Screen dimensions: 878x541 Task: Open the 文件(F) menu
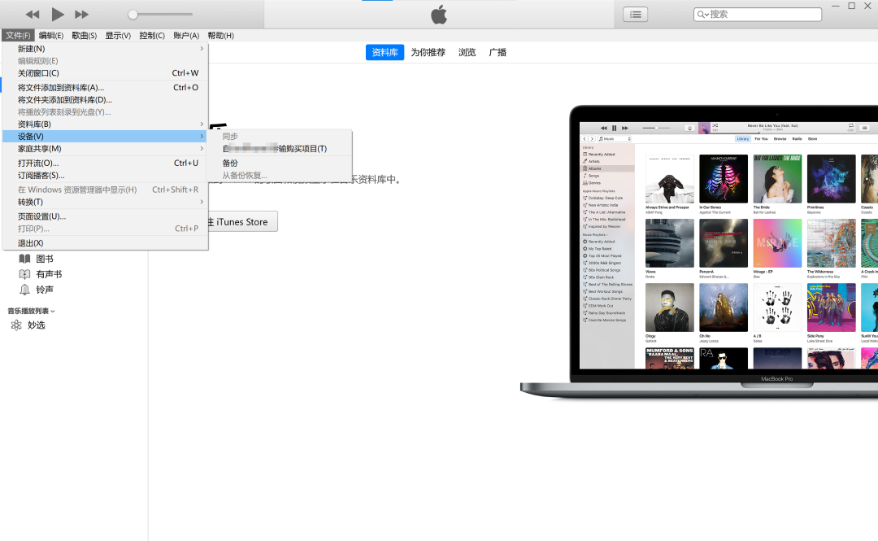click(x=18, y=35)
